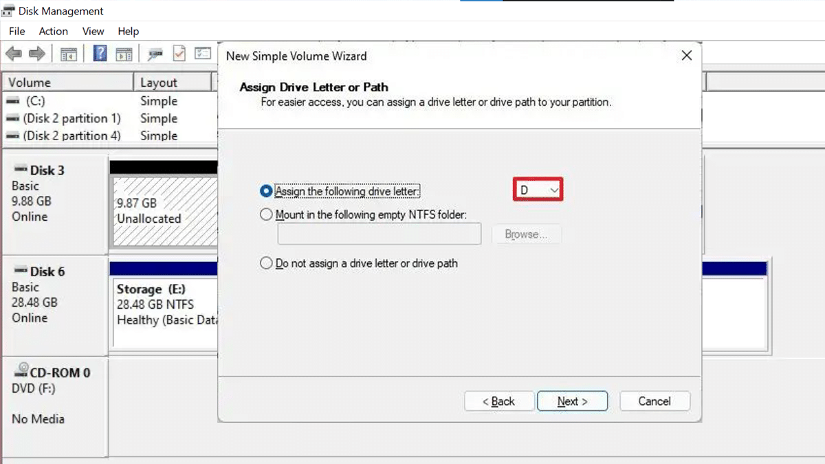
Task: Sort by the Volume column header
Action: click(67, 82)
